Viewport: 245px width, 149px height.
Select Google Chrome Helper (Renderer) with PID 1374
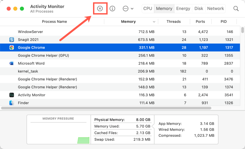coord(120,87)
